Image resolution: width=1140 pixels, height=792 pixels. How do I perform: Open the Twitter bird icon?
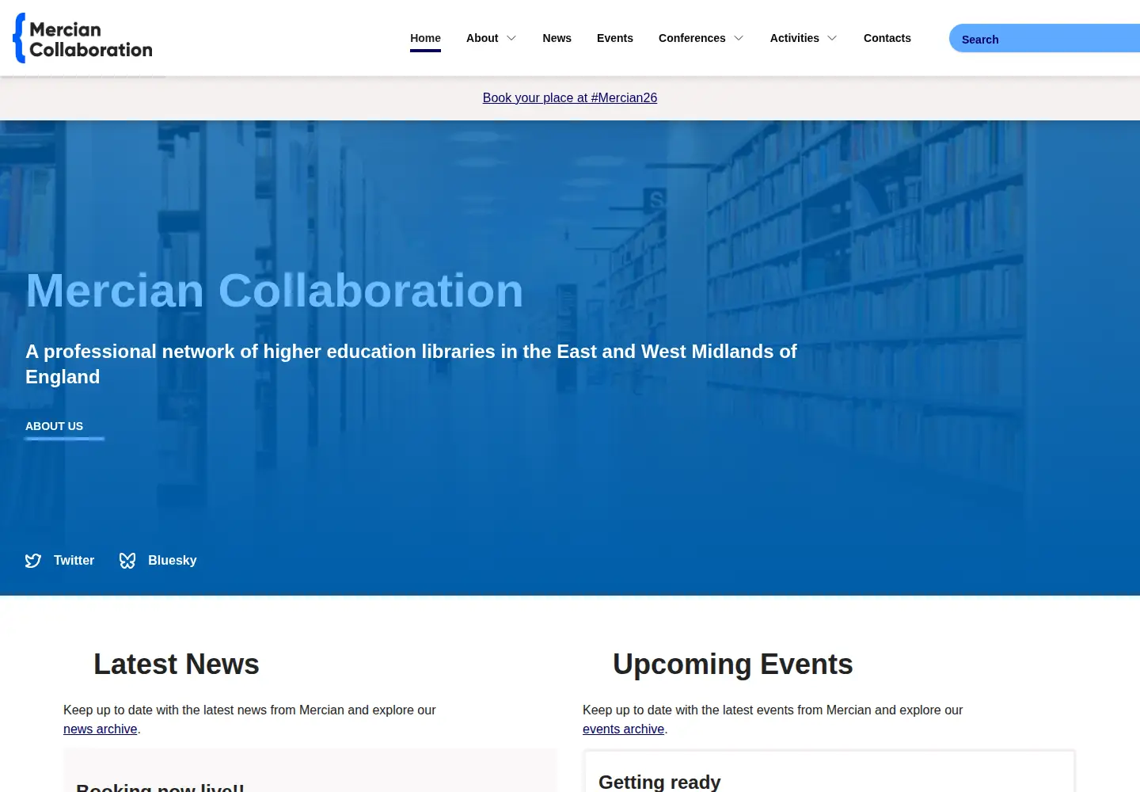tap(33, 561)
